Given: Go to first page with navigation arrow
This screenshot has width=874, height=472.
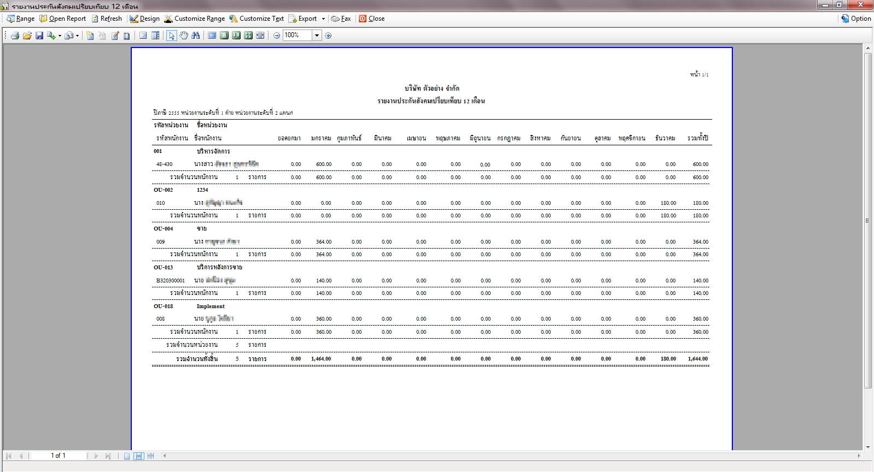Looking at the screenshot, I should pyautogui.click(x=9, y=456).
